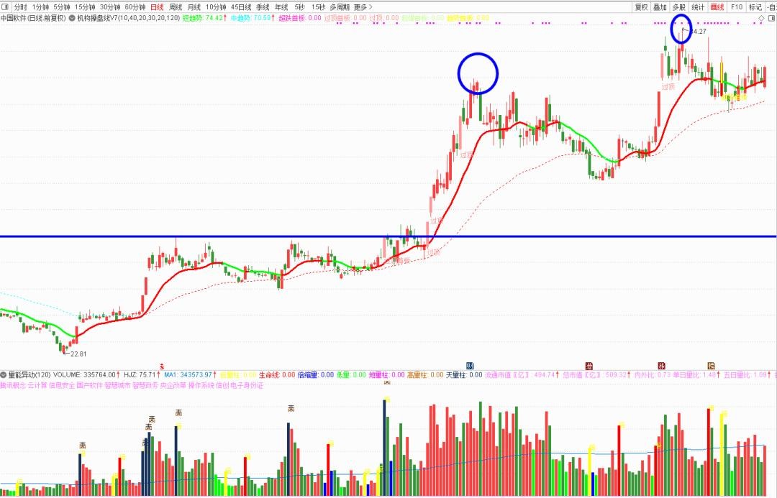Screen dimensions: 777x498
Task: Expand the 更多 period options
Action: click(360, 7)
